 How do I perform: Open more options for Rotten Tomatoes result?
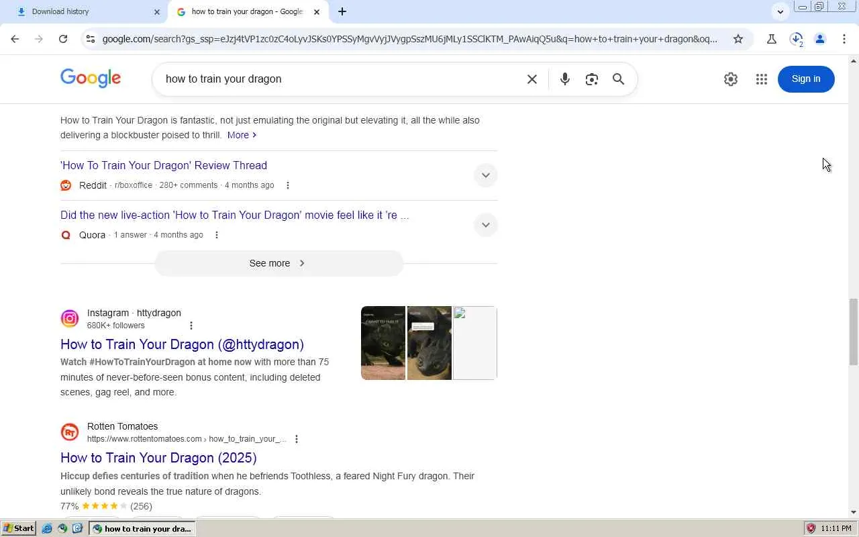click(x=297, y=439)
